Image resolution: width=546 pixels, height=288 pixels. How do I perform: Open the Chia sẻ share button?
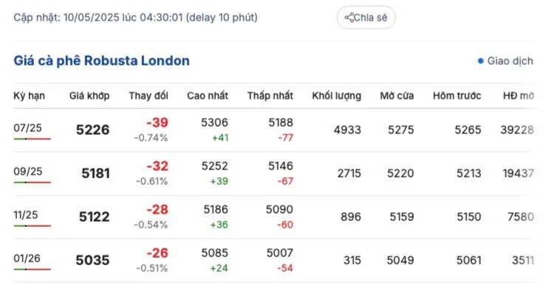[366, 18]
